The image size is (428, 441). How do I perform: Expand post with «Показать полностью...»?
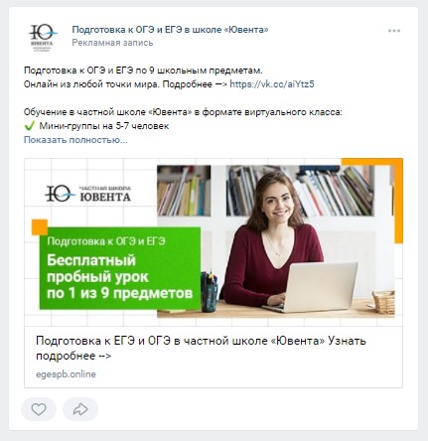(x=75, y=140)
